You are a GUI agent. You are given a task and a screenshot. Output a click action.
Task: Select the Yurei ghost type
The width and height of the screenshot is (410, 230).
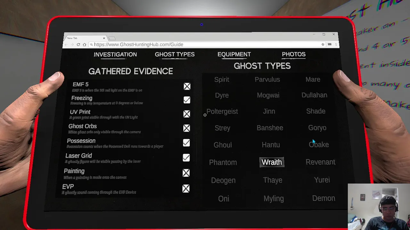tap(322, 180)
